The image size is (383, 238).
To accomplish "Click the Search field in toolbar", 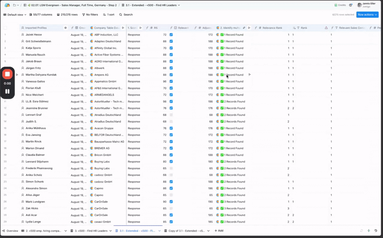I will [126, 15].
